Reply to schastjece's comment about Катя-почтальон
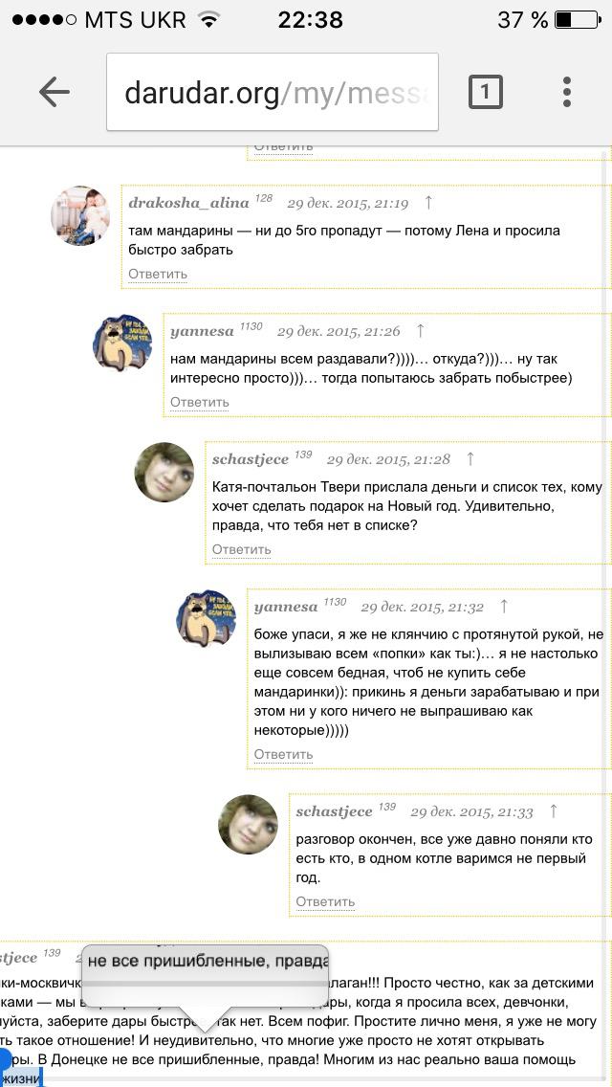Screen dimensions: 612x1087 (x=241, y=550)
